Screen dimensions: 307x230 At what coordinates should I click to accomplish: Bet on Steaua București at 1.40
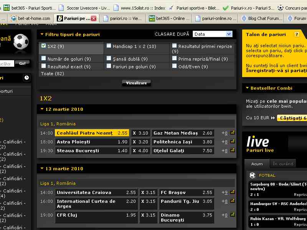92,151
